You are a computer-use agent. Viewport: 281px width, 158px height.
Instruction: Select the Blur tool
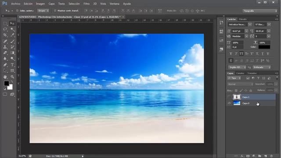(5, 58)
